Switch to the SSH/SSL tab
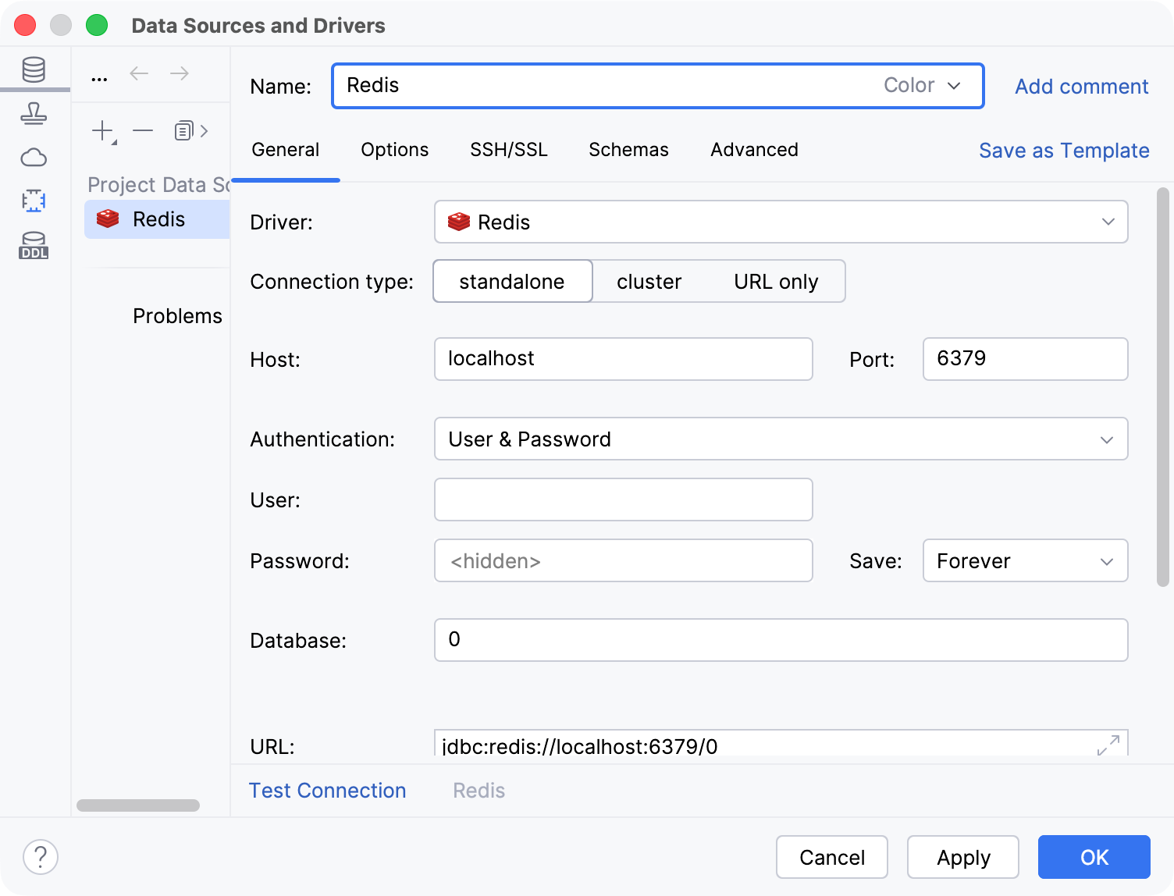Screen dimensions: 1174x896 (509, 150)
